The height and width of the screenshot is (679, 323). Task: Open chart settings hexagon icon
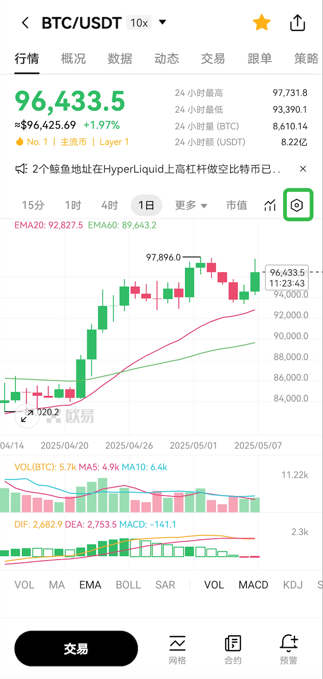(297, 205)
